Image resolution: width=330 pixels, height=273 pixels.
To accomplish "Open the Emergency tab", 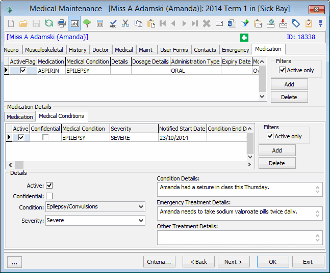I will pyautogui.click(x=235, y=50).
